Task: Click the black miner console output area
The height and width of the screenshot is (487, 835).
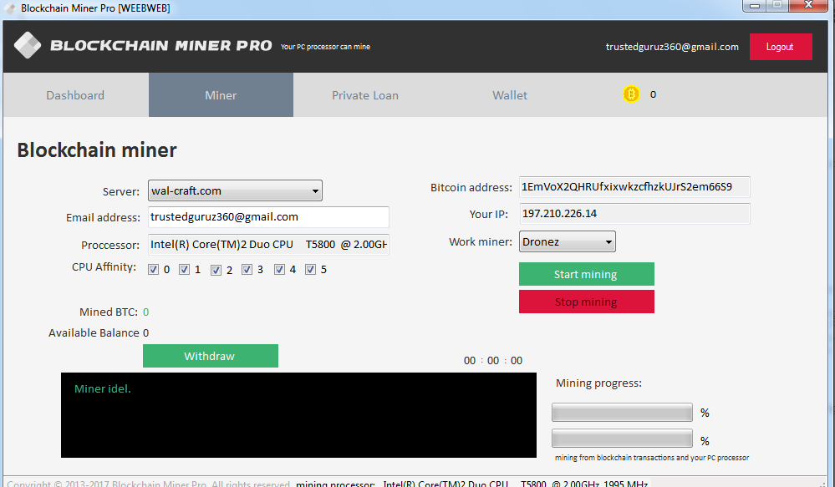Action: pyautogui.click(x=298, y=415)
